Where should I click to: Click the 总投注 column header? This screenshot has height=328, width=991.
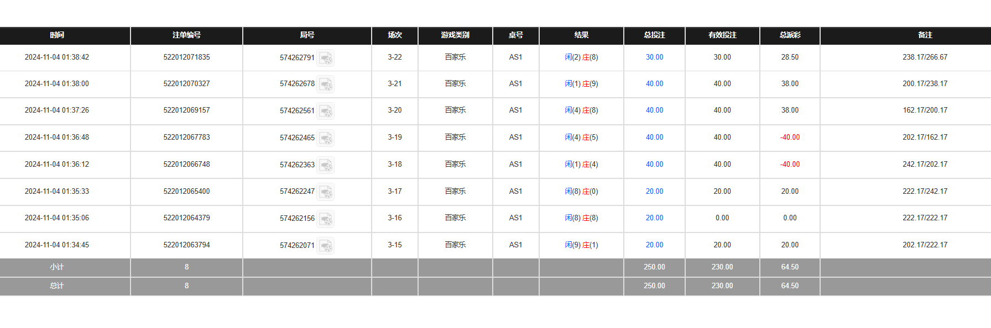[x=654, y=35]
